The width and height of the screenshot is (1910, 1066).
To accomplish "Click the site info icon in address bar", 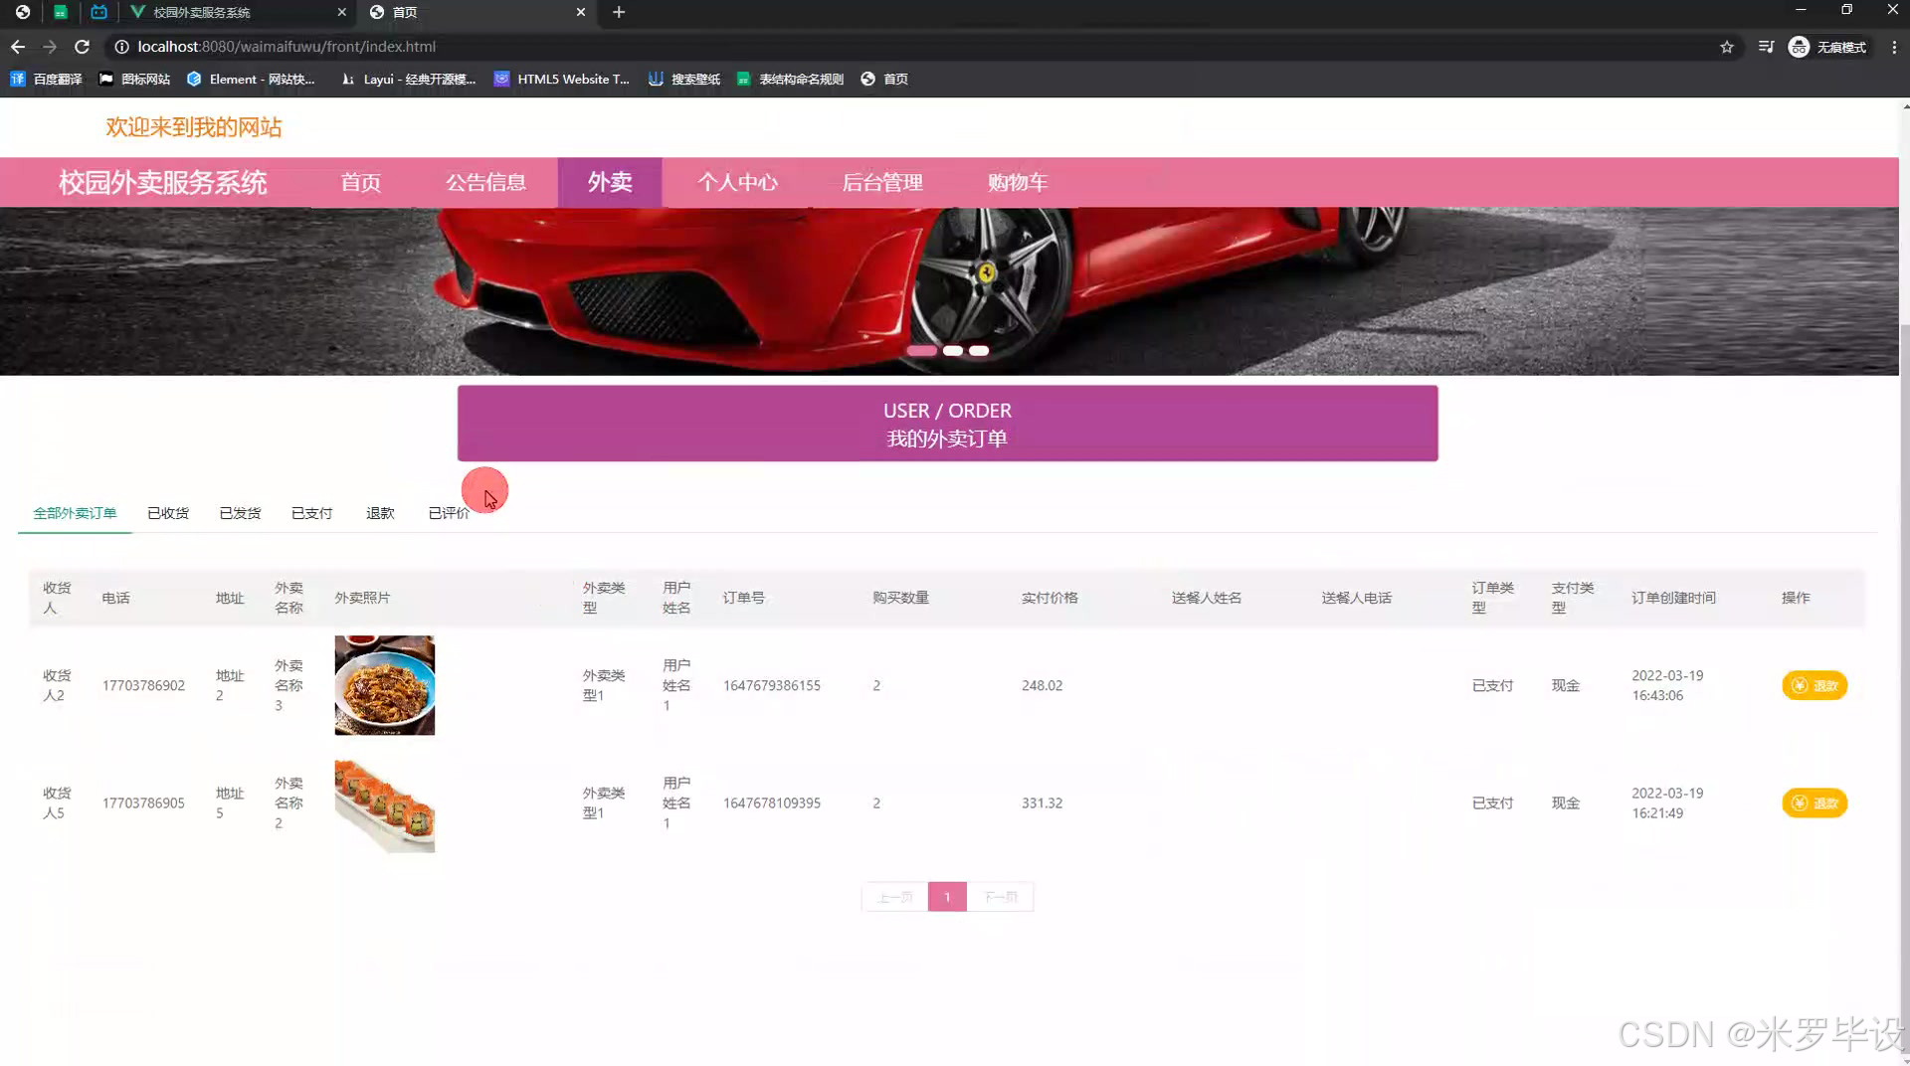I will pyautogui.click(x=121, y=47).
